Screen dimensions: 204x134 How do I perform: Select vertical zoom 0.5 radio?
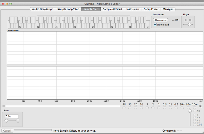tap(194, 118)
